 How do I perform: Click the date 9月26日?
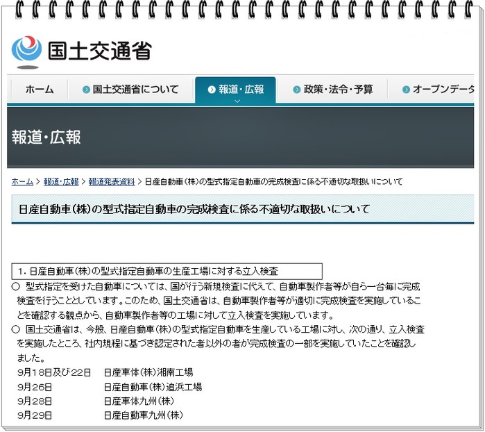[x=35, y=387]
